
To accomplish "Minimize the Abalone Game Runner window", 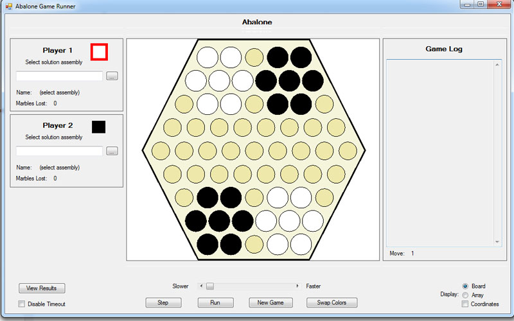I will 468,4.
